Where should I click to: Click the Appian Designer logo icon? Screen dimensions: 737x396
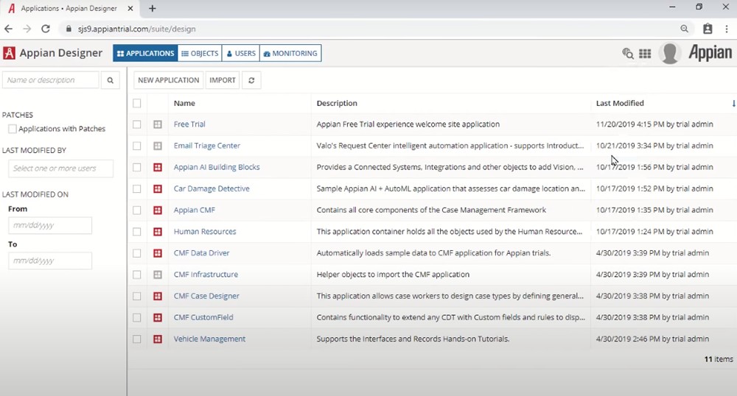coord(9,53)
